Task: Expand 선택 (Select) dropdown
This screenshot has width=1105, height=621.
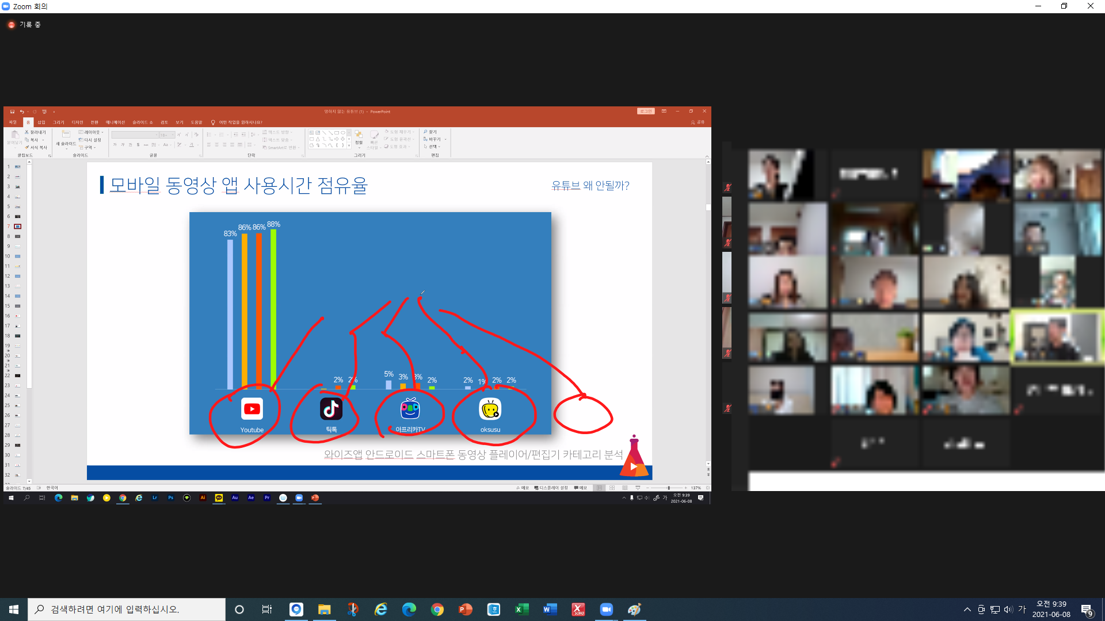Action: click(432, 147)
